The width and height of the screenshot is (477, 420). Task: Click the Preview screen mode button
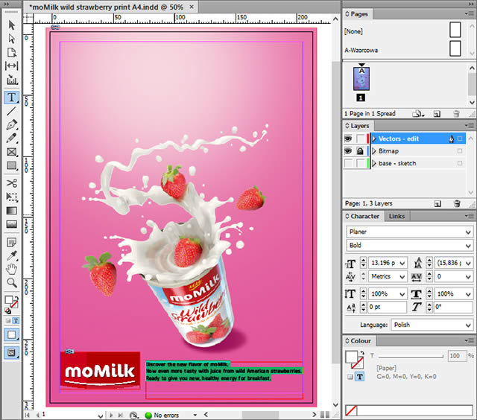(12, 353)
